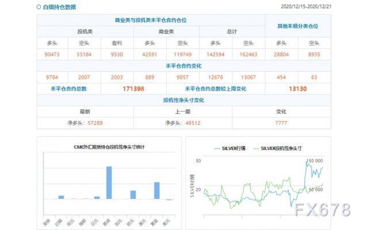Select change value 13067
Image resolution: width=368 pixels, height=230 pixels.
coord(248,77)
